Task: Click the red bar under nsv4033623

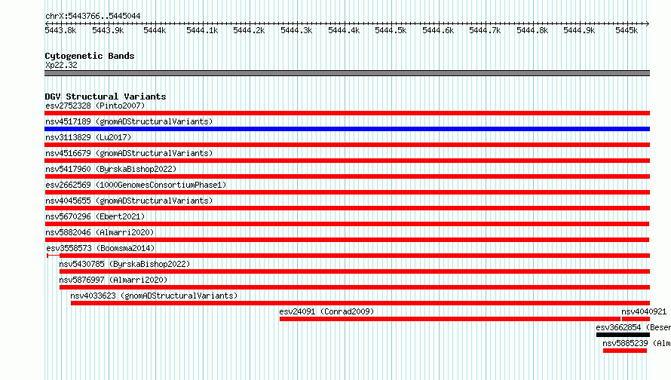Action: tap(360, 303)
